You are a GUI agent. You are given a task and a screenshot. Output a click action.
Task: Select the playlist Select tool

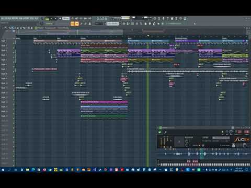pyautogui.click(x=26, y=28)
